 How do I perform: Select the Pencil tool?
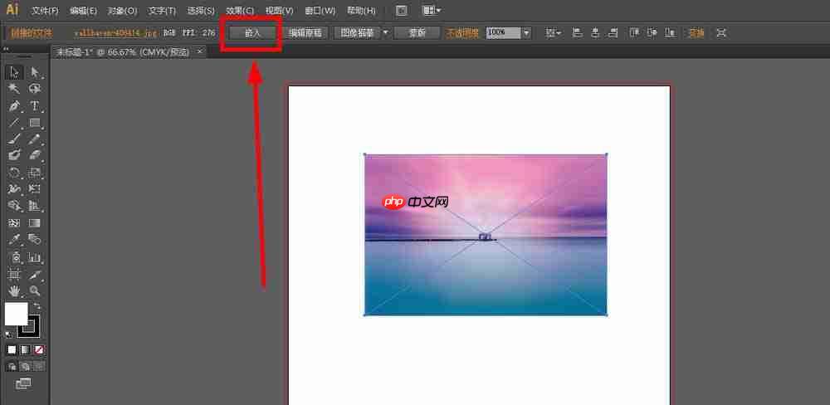coord(35,139)
